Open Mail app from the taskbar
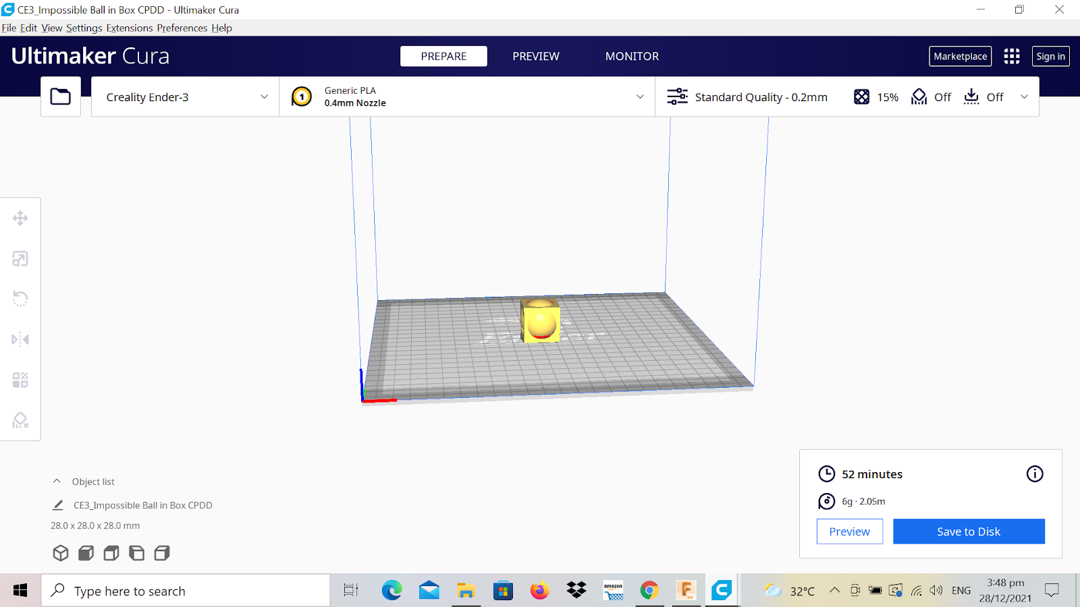The height and width of the screenshot is (607, 1080). point(429,591)
